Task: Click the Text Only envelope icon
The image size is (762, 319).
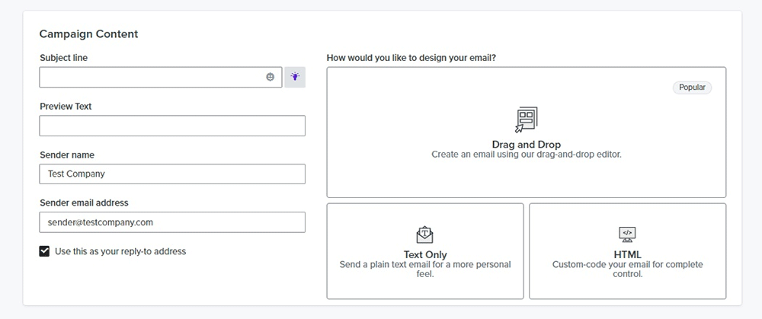Action: tap(424, 234)
